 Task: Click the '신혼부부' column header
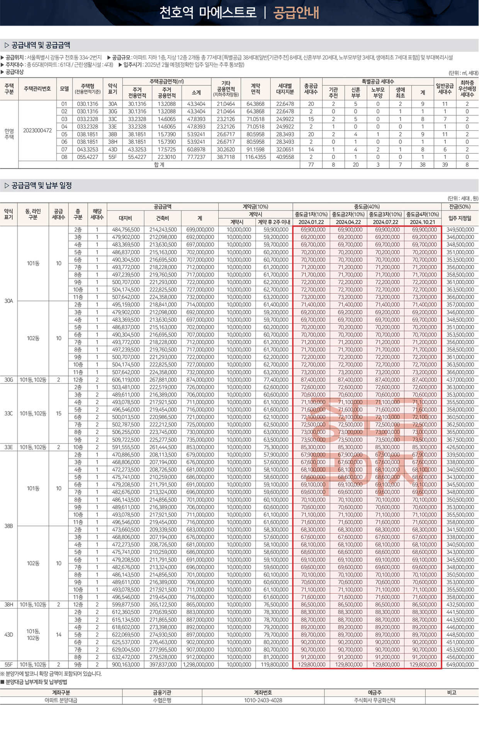[355, 92]
